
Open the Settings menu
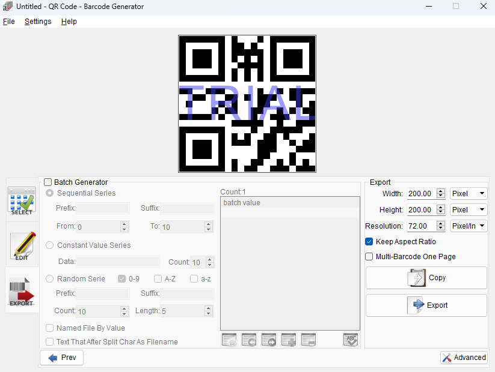pyautogui.click(x=38, y=22)
